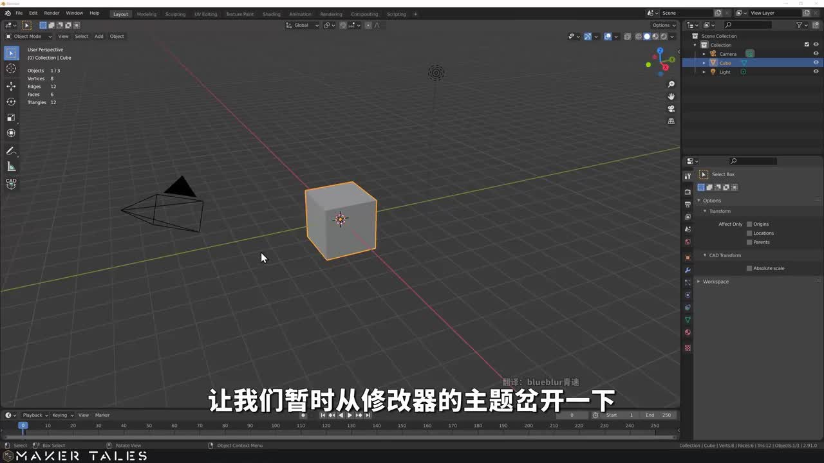Open the Output properties tab
The height and width of the screenshot is (463, 824).
[688, 204]
